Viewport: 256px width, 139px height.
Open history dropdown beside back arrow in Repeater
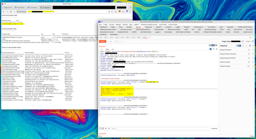(x=118, y=42)
